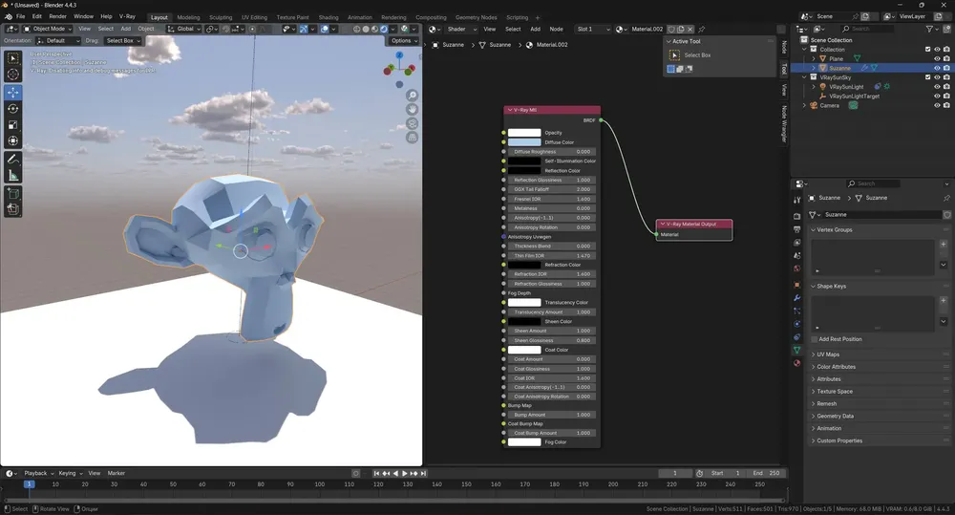This screenshot has width=955, height=515.
Task: Open the Render menu
Action: tap(57, 16)
